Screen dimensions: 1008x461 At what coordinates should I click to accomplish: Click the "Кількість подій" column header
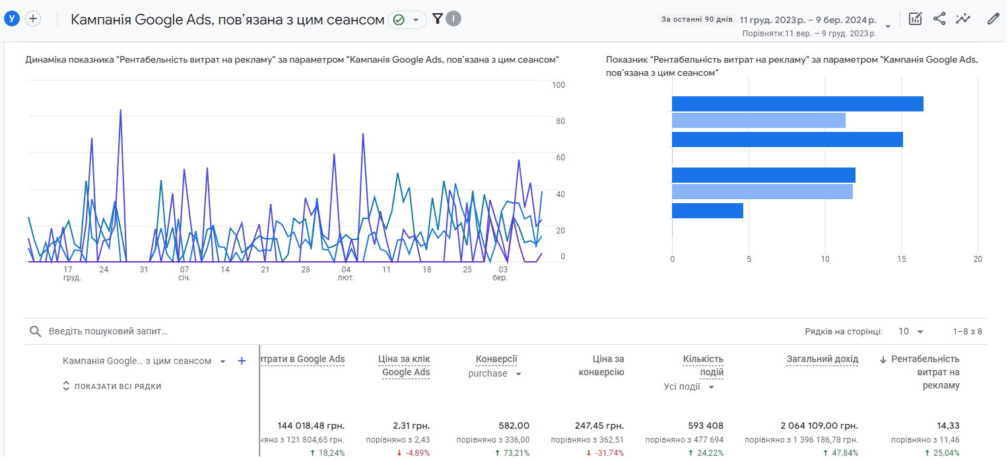pos(703,366)
